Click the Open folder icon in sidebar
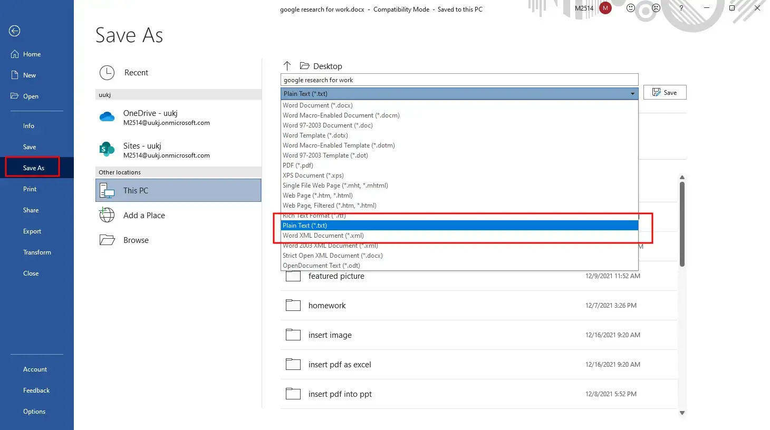Image resolution: width=770 pixels, height=430 pixels. pyautogui.click(x=15, y=96)
